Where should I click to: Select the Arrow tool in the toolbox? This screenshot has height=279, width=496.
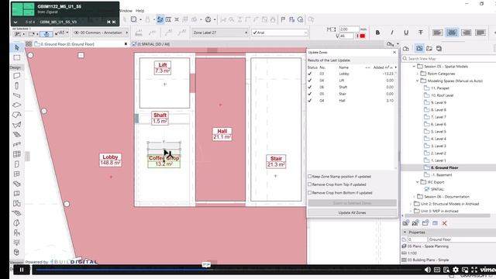click(17, 47)
